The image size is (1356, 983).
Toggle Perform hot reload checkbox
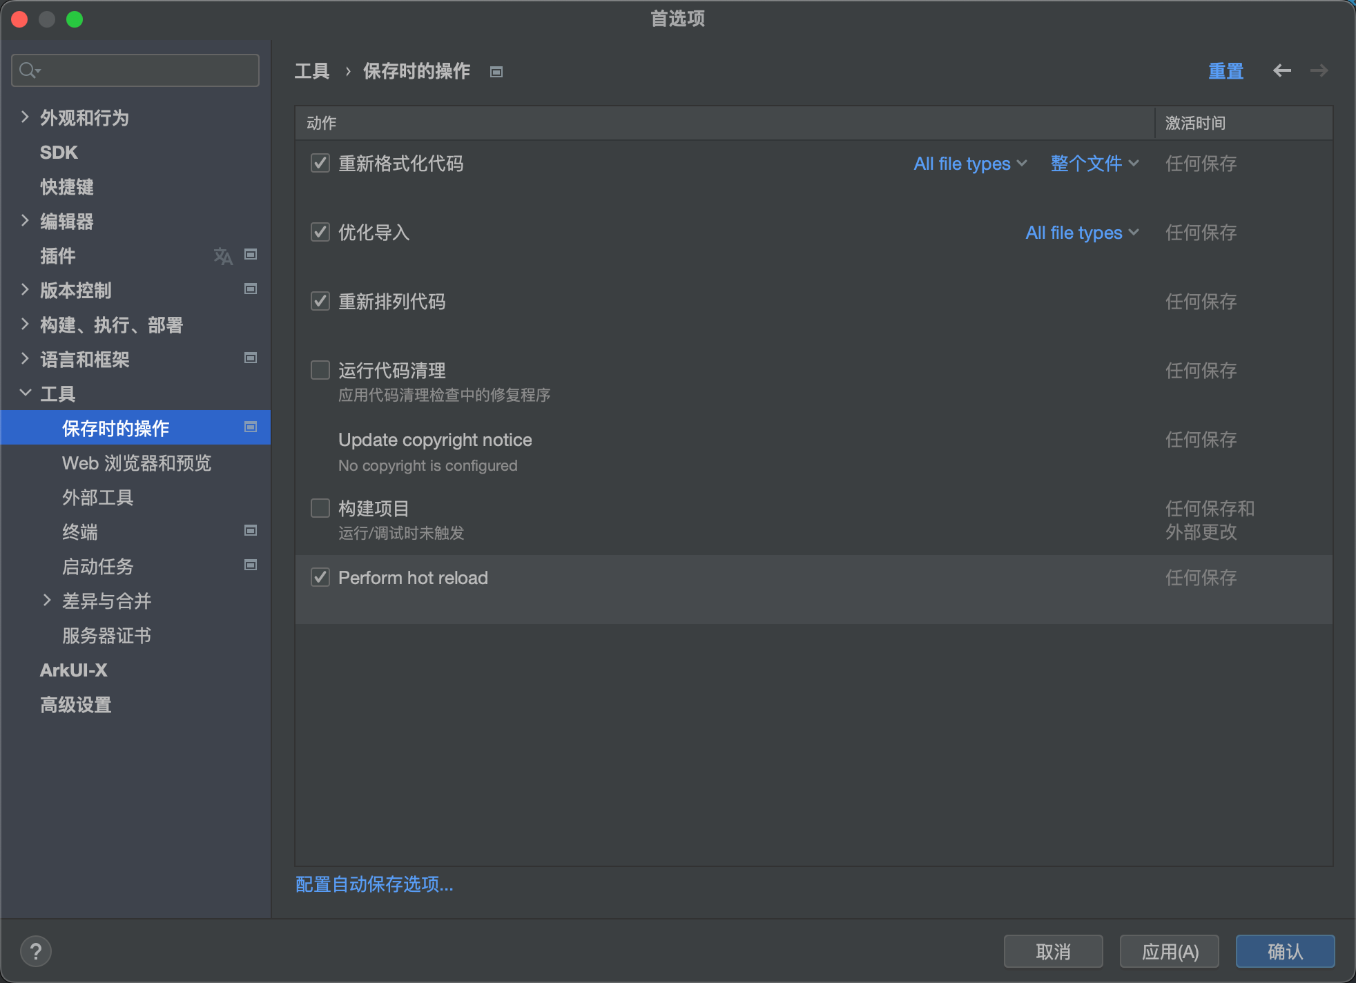coord(320,577)
